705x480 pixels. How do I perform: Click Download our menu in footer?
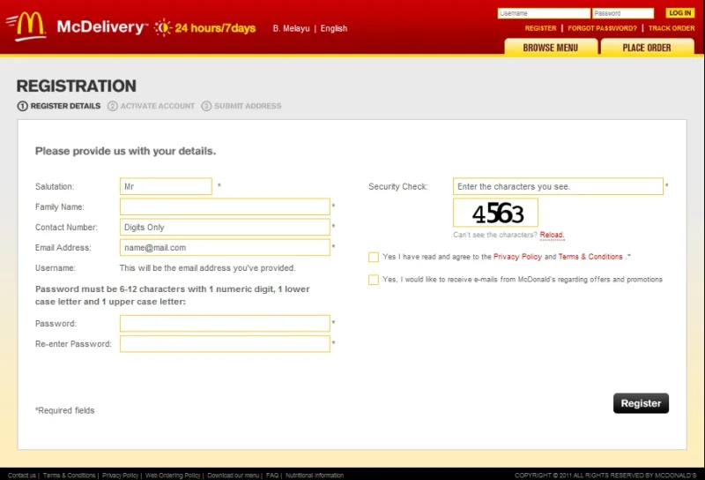pyautogui.click(x=233, y=475)
